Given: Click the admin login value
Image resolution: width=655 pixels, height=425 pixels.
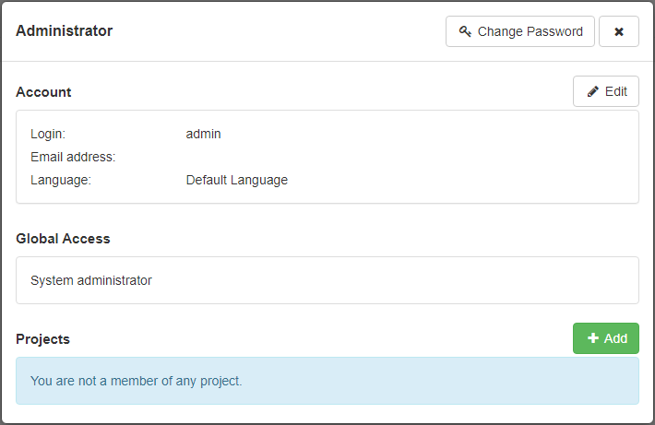Looking at the screenshot, I should (203, 134).
